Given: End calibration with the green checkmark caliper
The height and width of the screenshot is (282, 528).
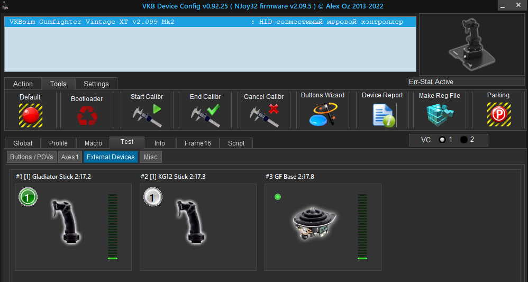Looking at the screenshot, I should click(205, 115).
